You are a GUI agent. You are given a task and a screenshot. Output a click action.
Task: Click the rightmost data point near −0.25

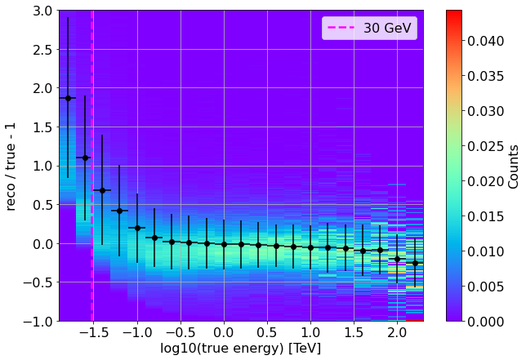(x=415, y=264)
